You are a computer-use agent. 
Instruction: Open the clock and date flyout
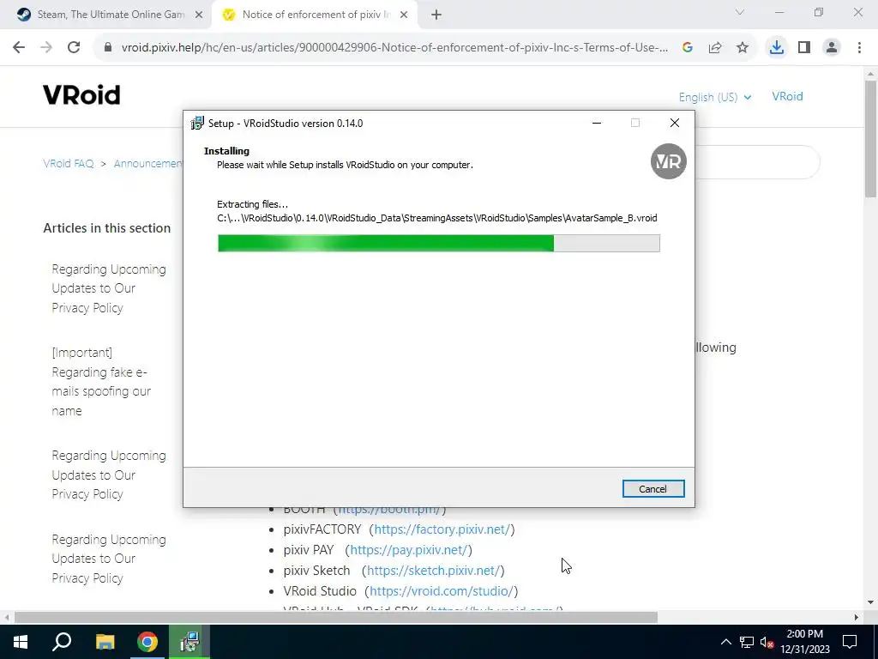coord(804,642)
